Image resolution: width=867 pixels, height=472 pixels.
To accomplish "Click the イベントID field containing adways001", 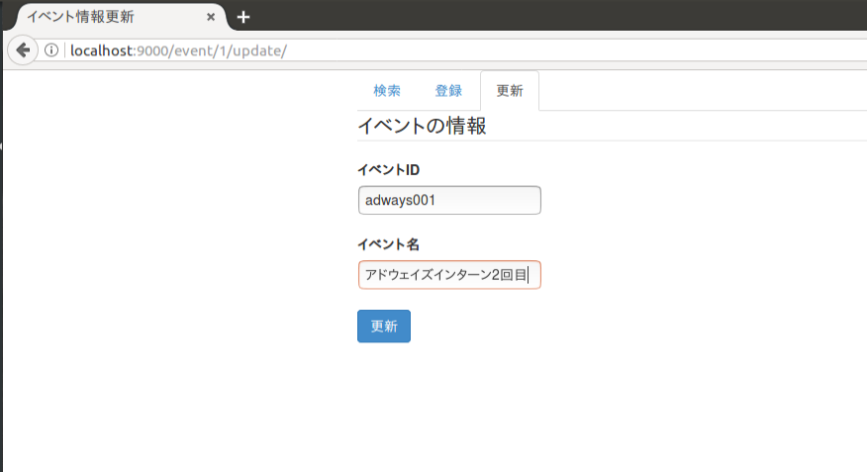I will pyautogui.click(x=449, y=200).
